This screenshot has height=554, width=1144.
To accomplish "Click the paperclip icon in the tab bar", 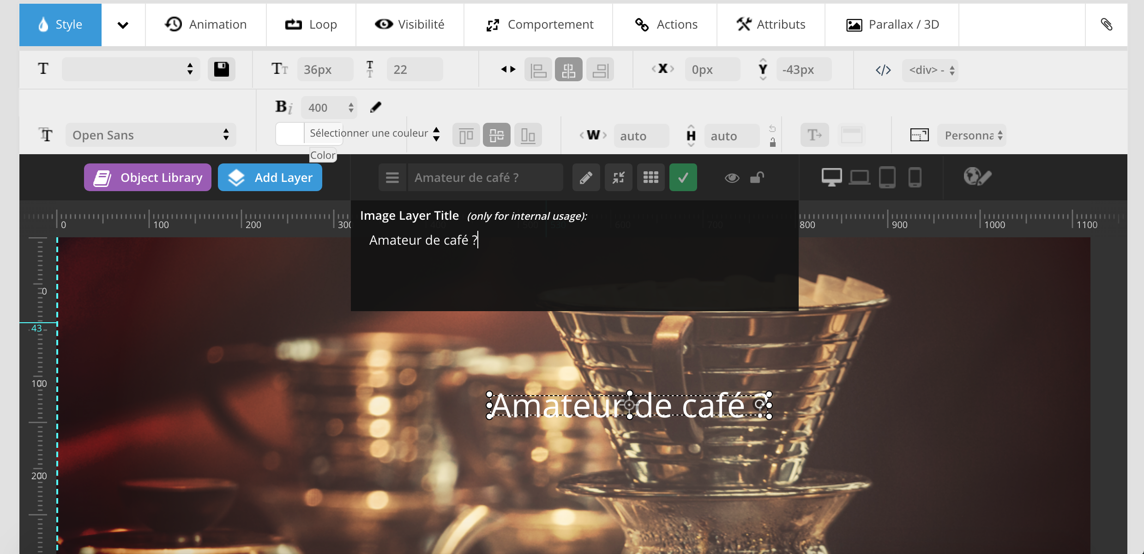I will click(1106, 24).
